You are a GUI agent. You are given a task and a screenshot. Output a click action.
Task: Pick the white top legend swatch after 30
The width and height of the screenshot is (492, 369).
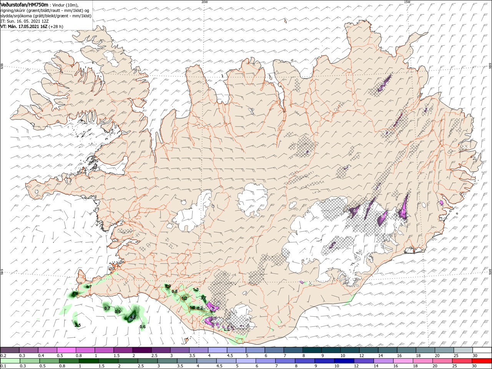point(482,350)
